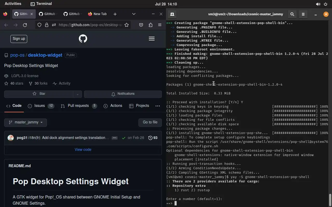
Task: Click the tracking protection shield icon
Action: (39, 25)
